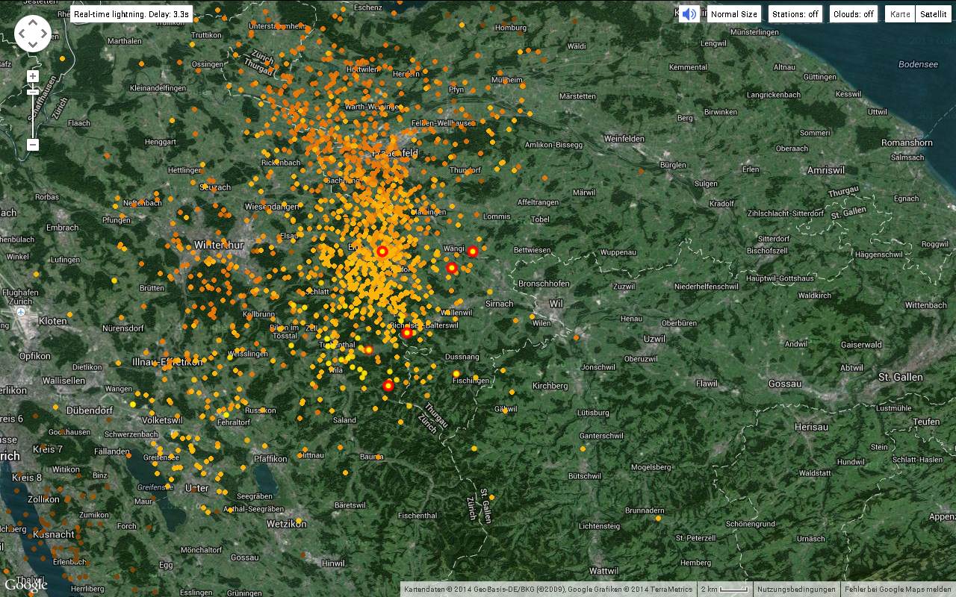Click the zoom slider handle
Viewport: 956px width, 597px height.
[33, 92]
